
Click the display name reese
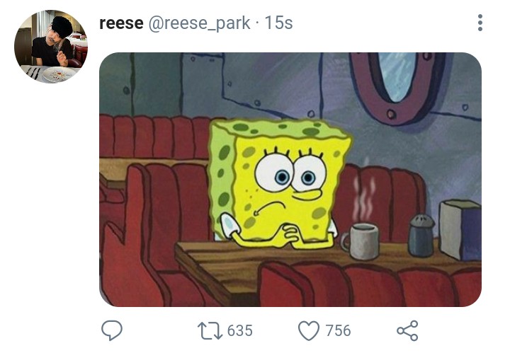121,23
